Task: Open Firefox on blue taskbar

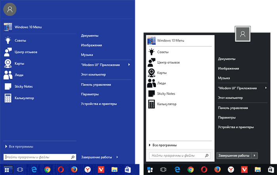Action: [74, 170]
